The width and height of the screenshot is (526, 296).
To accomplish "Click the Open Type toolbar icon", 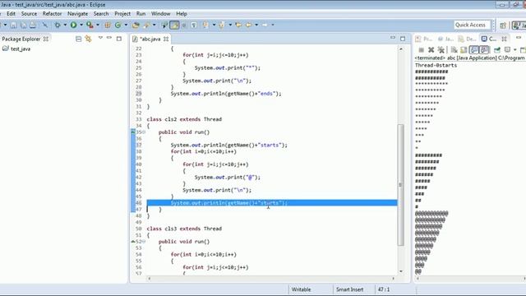I will [136, 25].
